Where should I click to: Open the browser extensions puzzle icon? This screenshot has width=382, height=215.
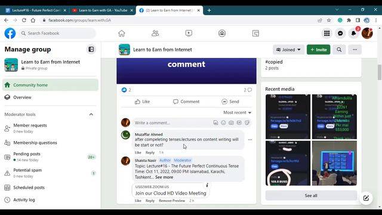click(349, 20)
